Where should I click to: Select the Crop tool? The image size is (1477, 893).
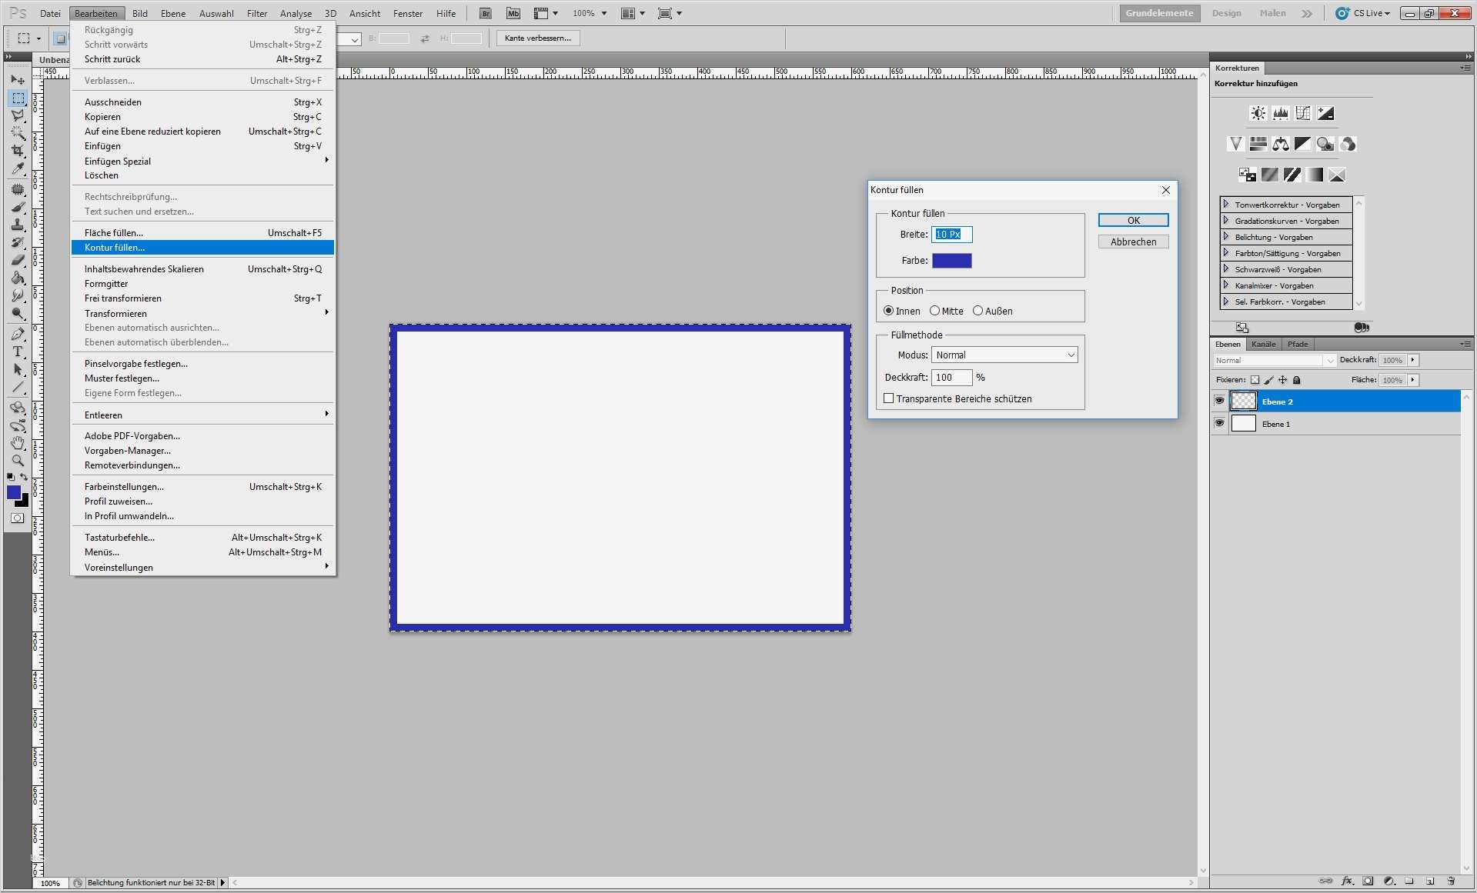point(18,151)
